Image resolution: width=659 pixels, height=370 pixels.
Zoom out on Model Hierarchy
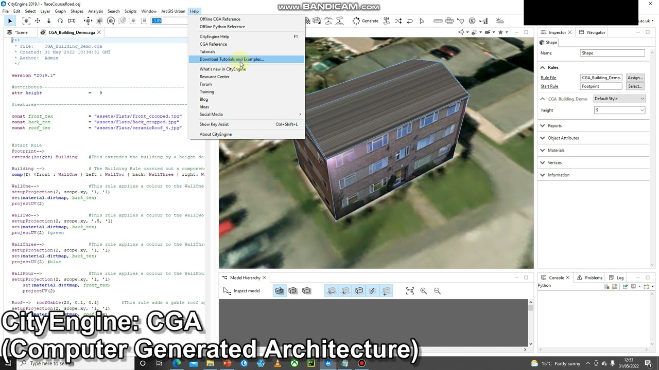tap(437, 291)
